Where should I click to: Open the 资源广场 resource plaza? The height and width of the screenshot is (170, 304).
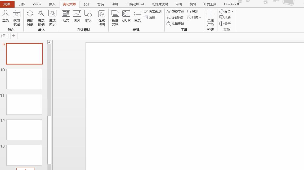(x=211, y=17)
